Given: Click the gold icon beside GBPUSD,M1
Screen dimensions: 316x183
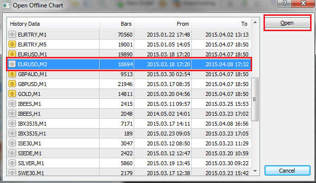Looking at the screenshot, I should (12, 84).
